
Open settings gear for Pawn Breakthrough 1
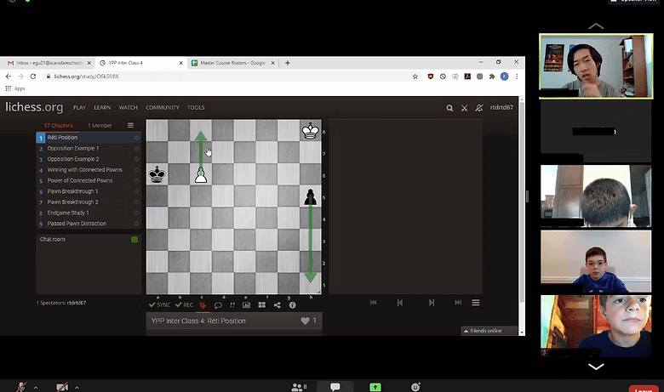[136, 191]
